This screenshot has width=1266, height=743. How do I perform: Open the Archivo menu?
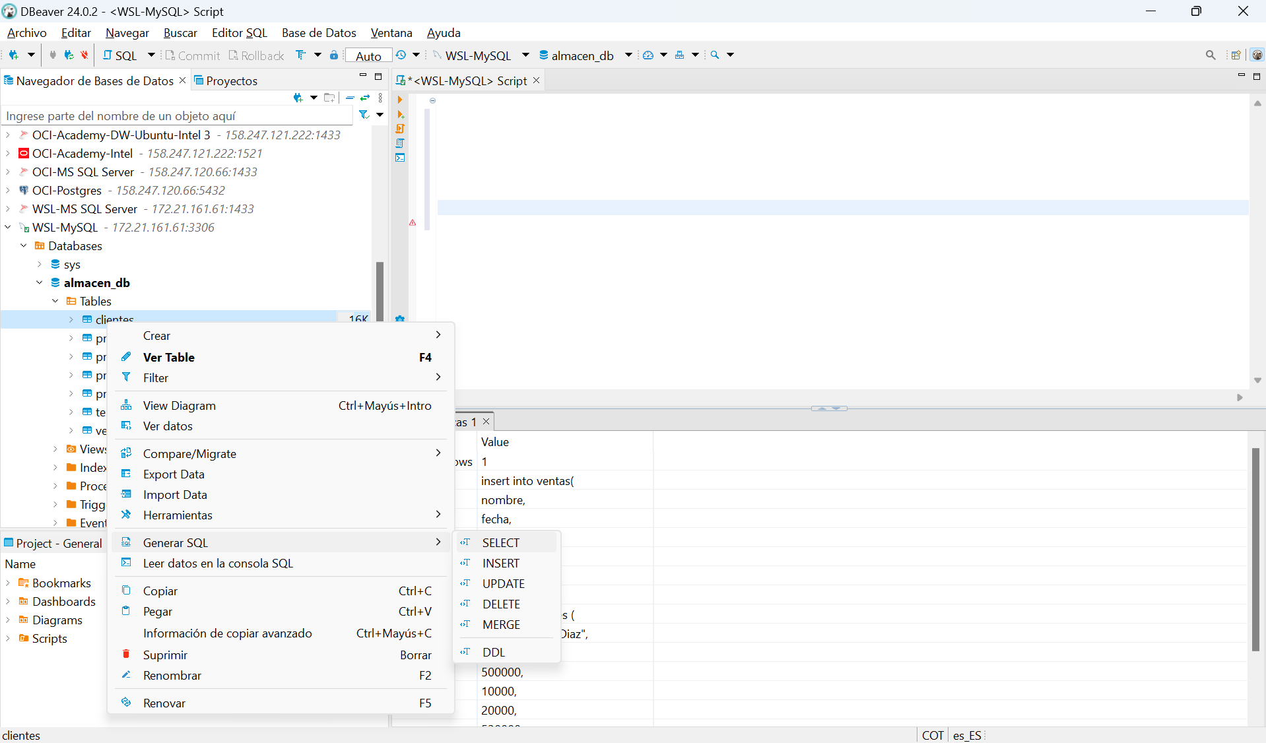coord(26,33)
